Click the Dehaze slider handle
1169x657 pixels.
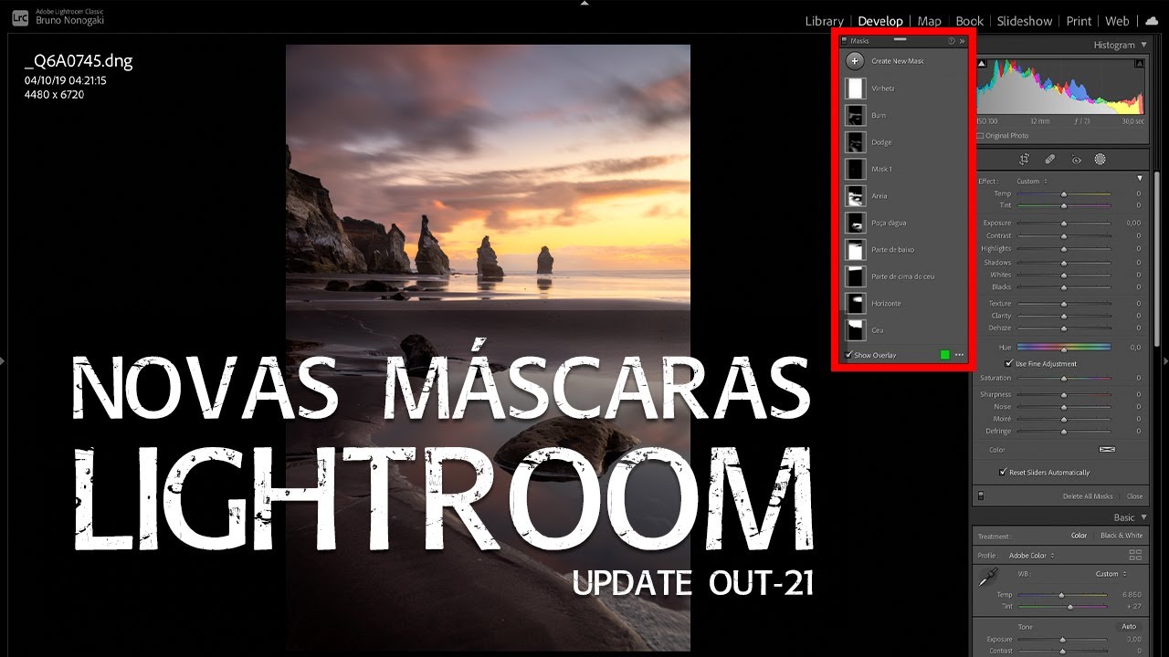[x=1064, y=328]
